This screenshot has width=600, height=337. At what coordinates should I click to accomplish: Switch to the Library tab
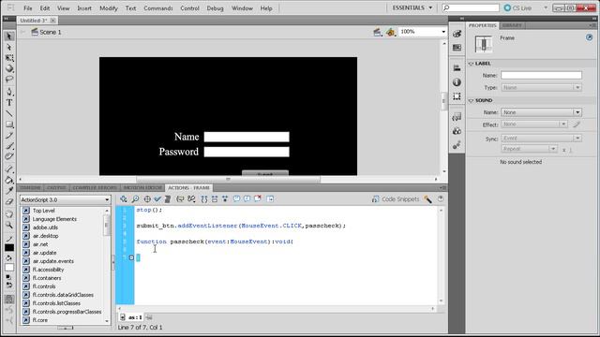pyautogui.click(x=512, y=25)
